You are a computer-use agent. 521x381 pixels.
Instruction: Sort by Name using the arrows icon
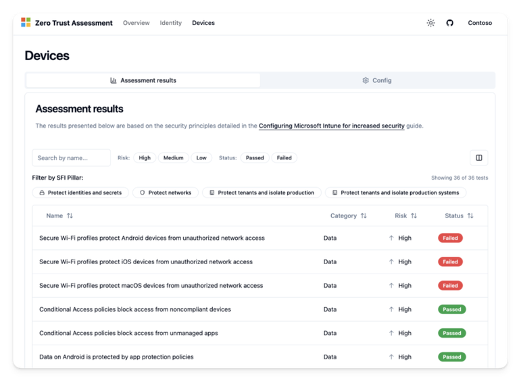pos(70,216)
